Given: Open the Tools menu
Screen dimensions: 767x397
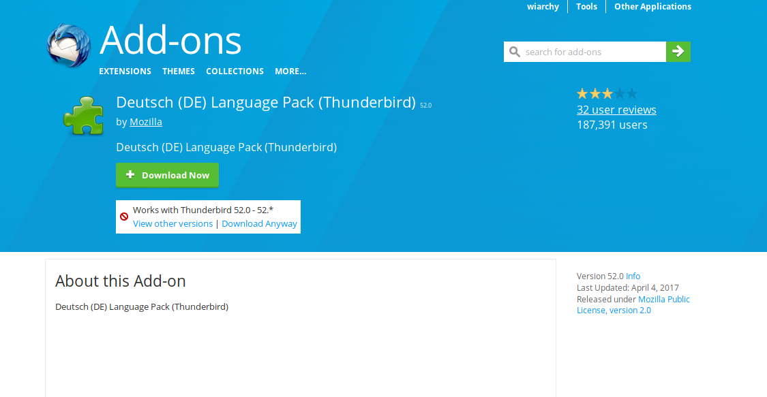Looking at the screenshot, I should [586, 6].
